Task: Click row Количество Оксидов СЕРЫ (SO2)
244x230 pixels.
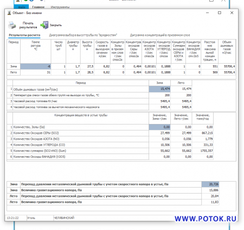Action: coord(110,133)
